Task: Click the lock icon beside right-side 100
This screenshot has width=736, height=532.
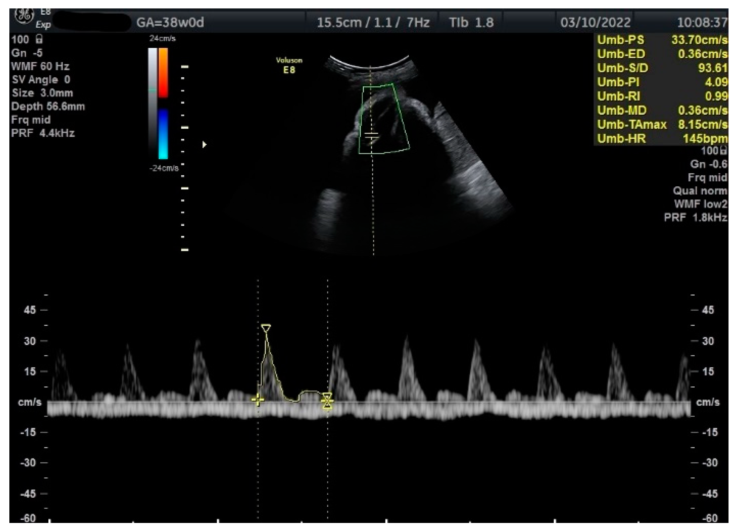Action: pyautogui.click(x=723, y=151)
